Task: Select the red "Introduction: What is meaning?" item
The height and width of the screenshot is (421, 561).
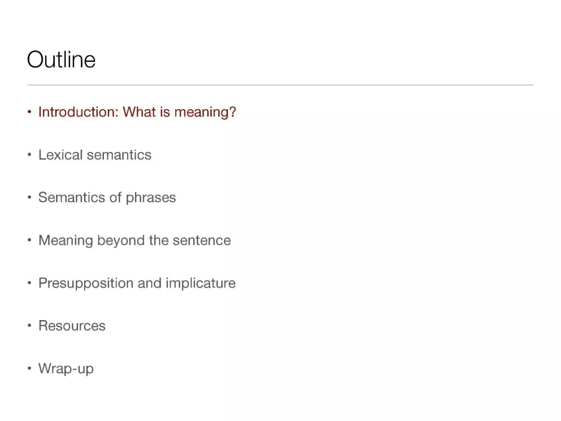Action: 137,112
